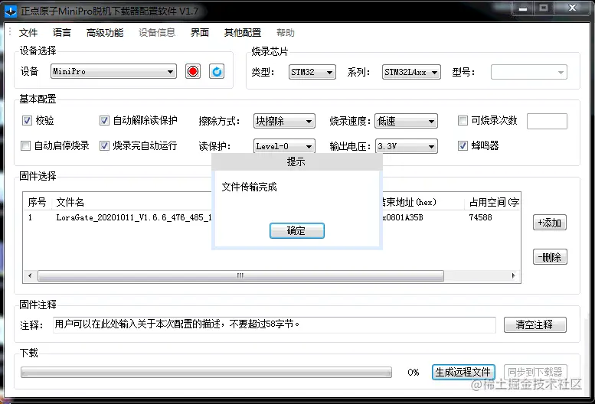Enable the 自动启停烧录 checkbox
The image size is (595, 404).
[x=25, y=146]
